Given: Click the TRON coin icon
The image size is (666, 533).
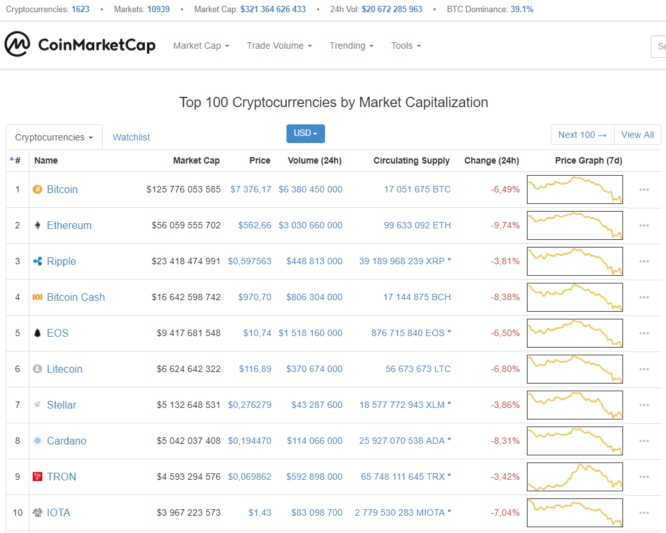Looking at the screenshot, I should [x=37, y=477].
